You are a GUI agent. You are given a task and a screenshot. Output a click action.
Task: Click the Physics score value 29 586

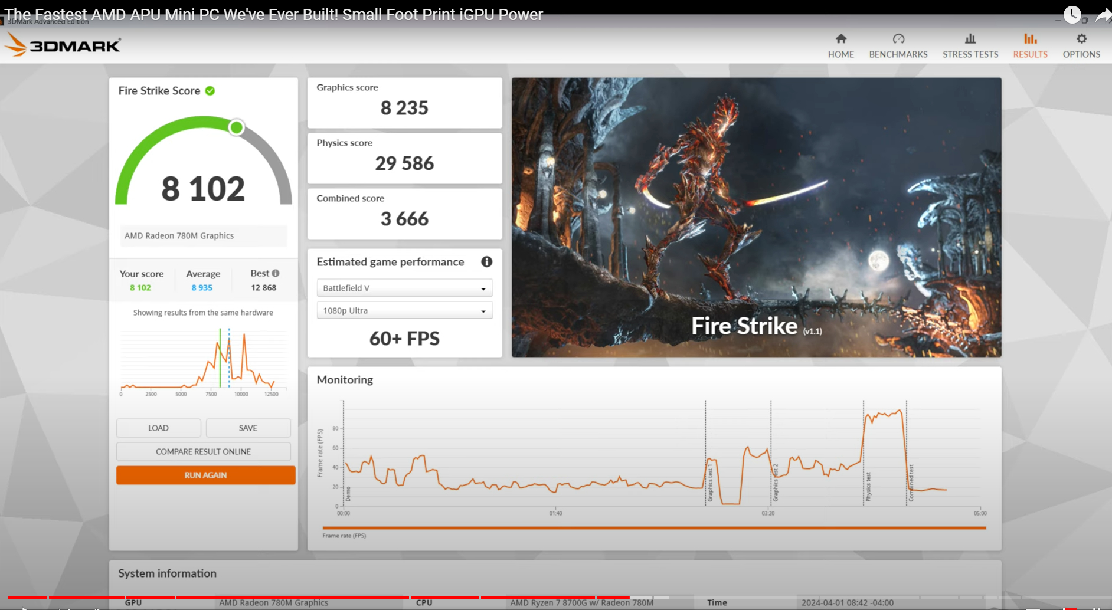404,163
